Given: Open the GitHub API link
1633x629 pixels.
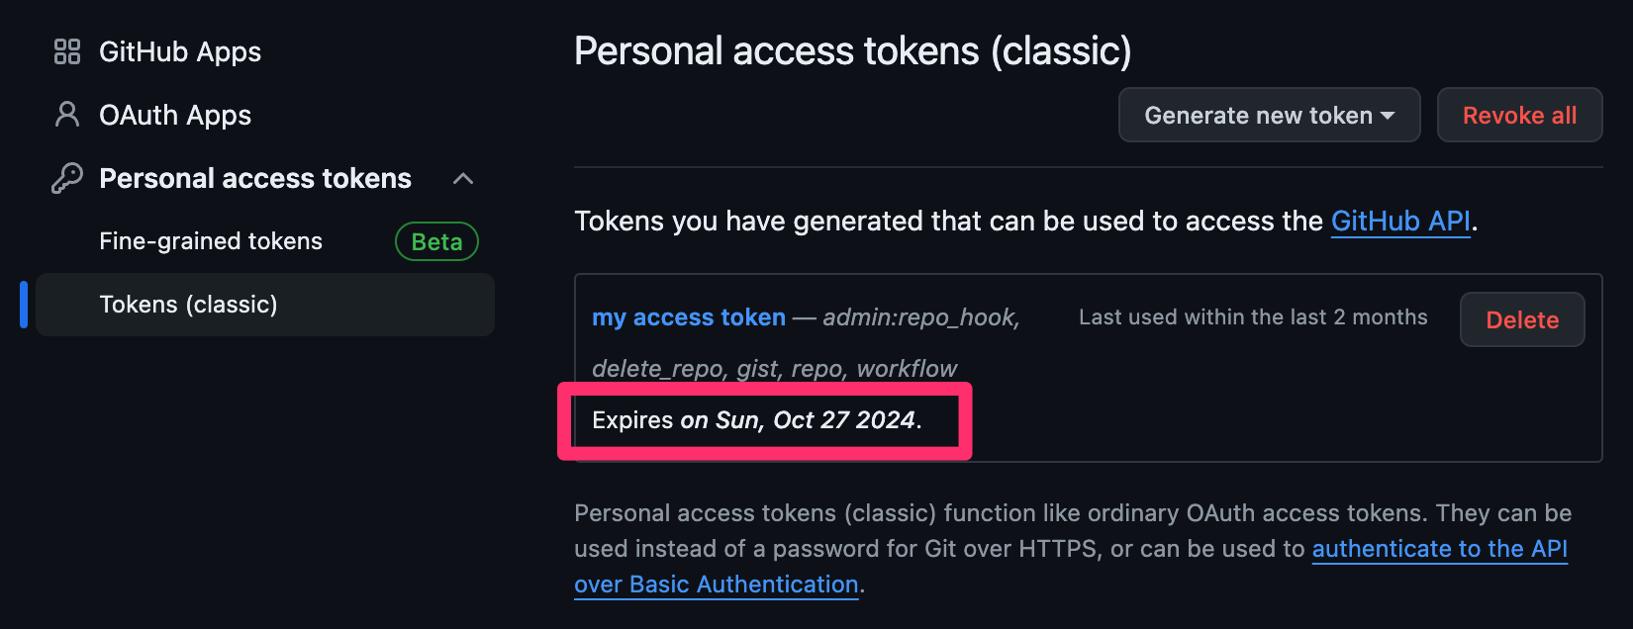Looking at the screenshot, I should click(x=1399, y=221).
